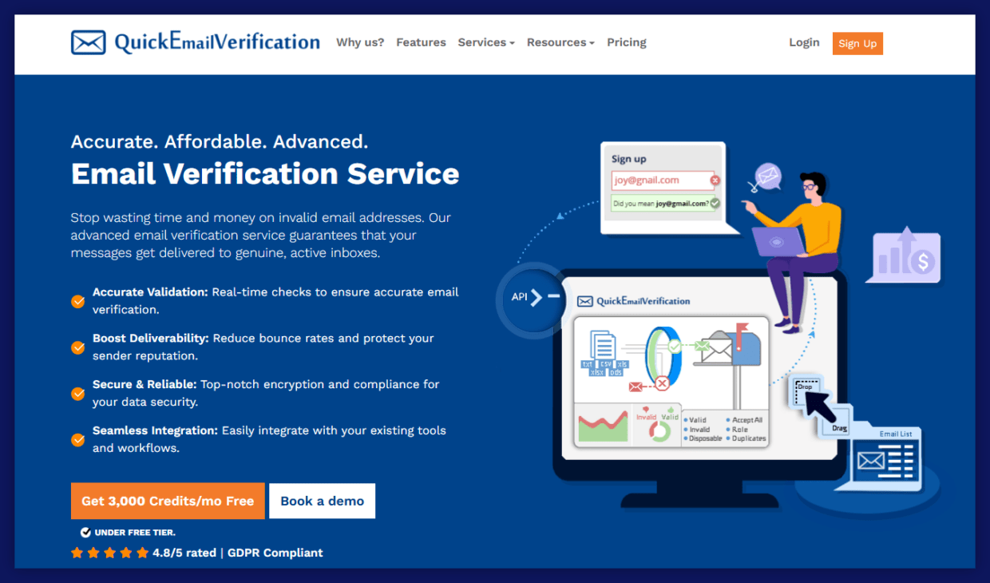This screenshot has height=583, width=990.
Task: Click the checkmark next to Boost Deliverability
Action: [x=77, y=347]
